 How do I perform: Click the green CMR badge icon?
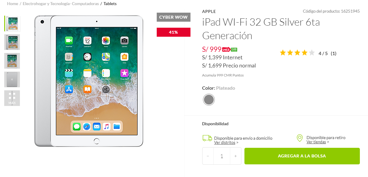pos(234,50)
